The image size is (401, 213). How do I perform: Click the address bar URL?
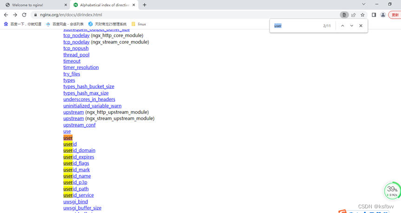pos(71,15)
